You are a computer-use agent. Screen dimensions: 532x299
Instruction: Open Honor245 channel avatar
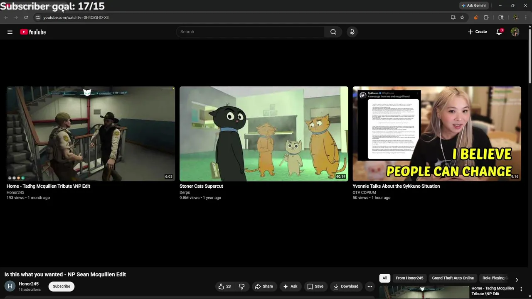pyautogui.click(x=10, y=286)
